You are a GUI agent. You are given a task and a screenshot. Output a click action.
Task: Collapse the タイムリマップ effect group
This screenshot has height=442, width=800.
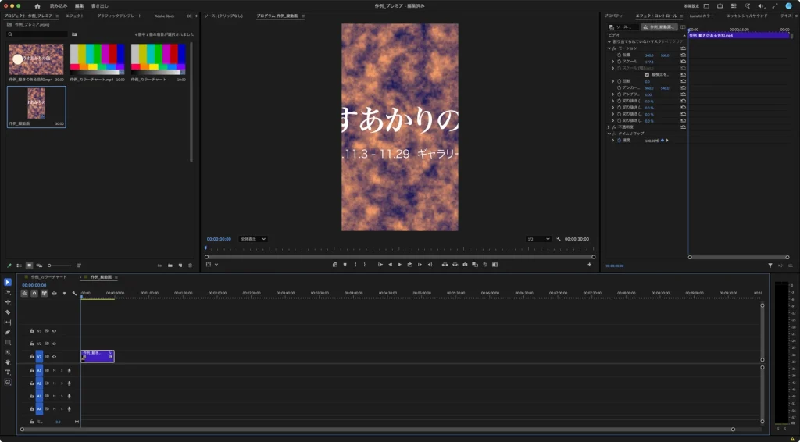click(609, 134)
